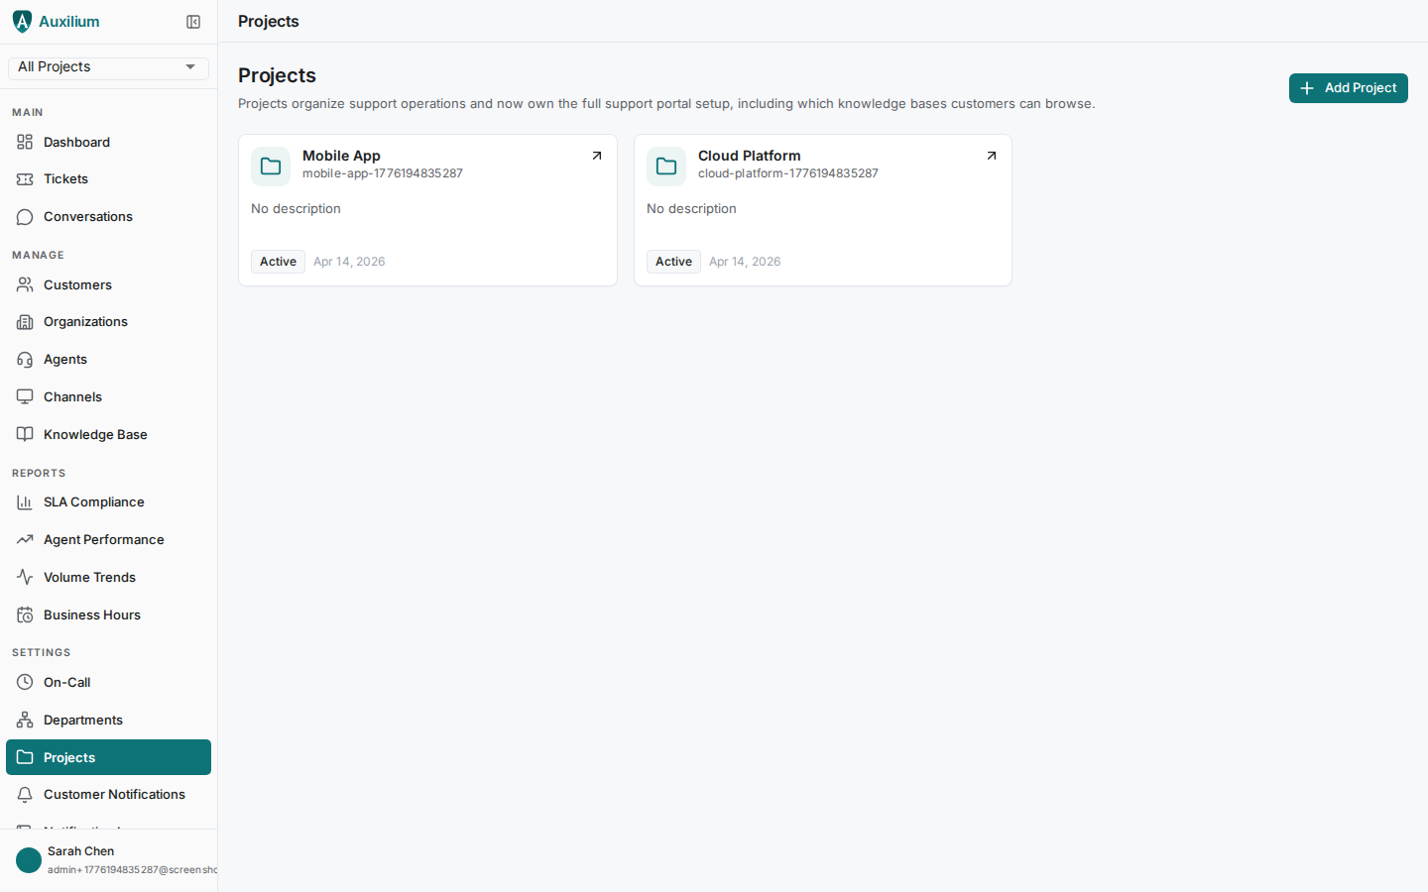Open the SLA Compliance report icon
Viewport: 1428px width, 892px height.
coord(24,502)
